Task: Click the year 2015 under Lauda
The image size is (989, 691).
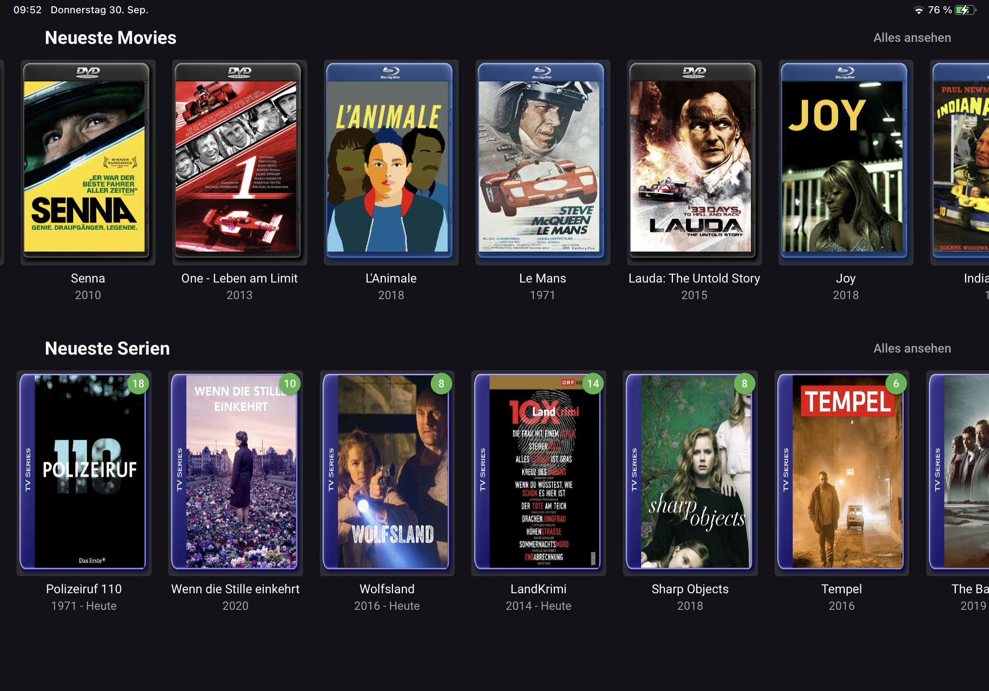Action: point(695,295)
